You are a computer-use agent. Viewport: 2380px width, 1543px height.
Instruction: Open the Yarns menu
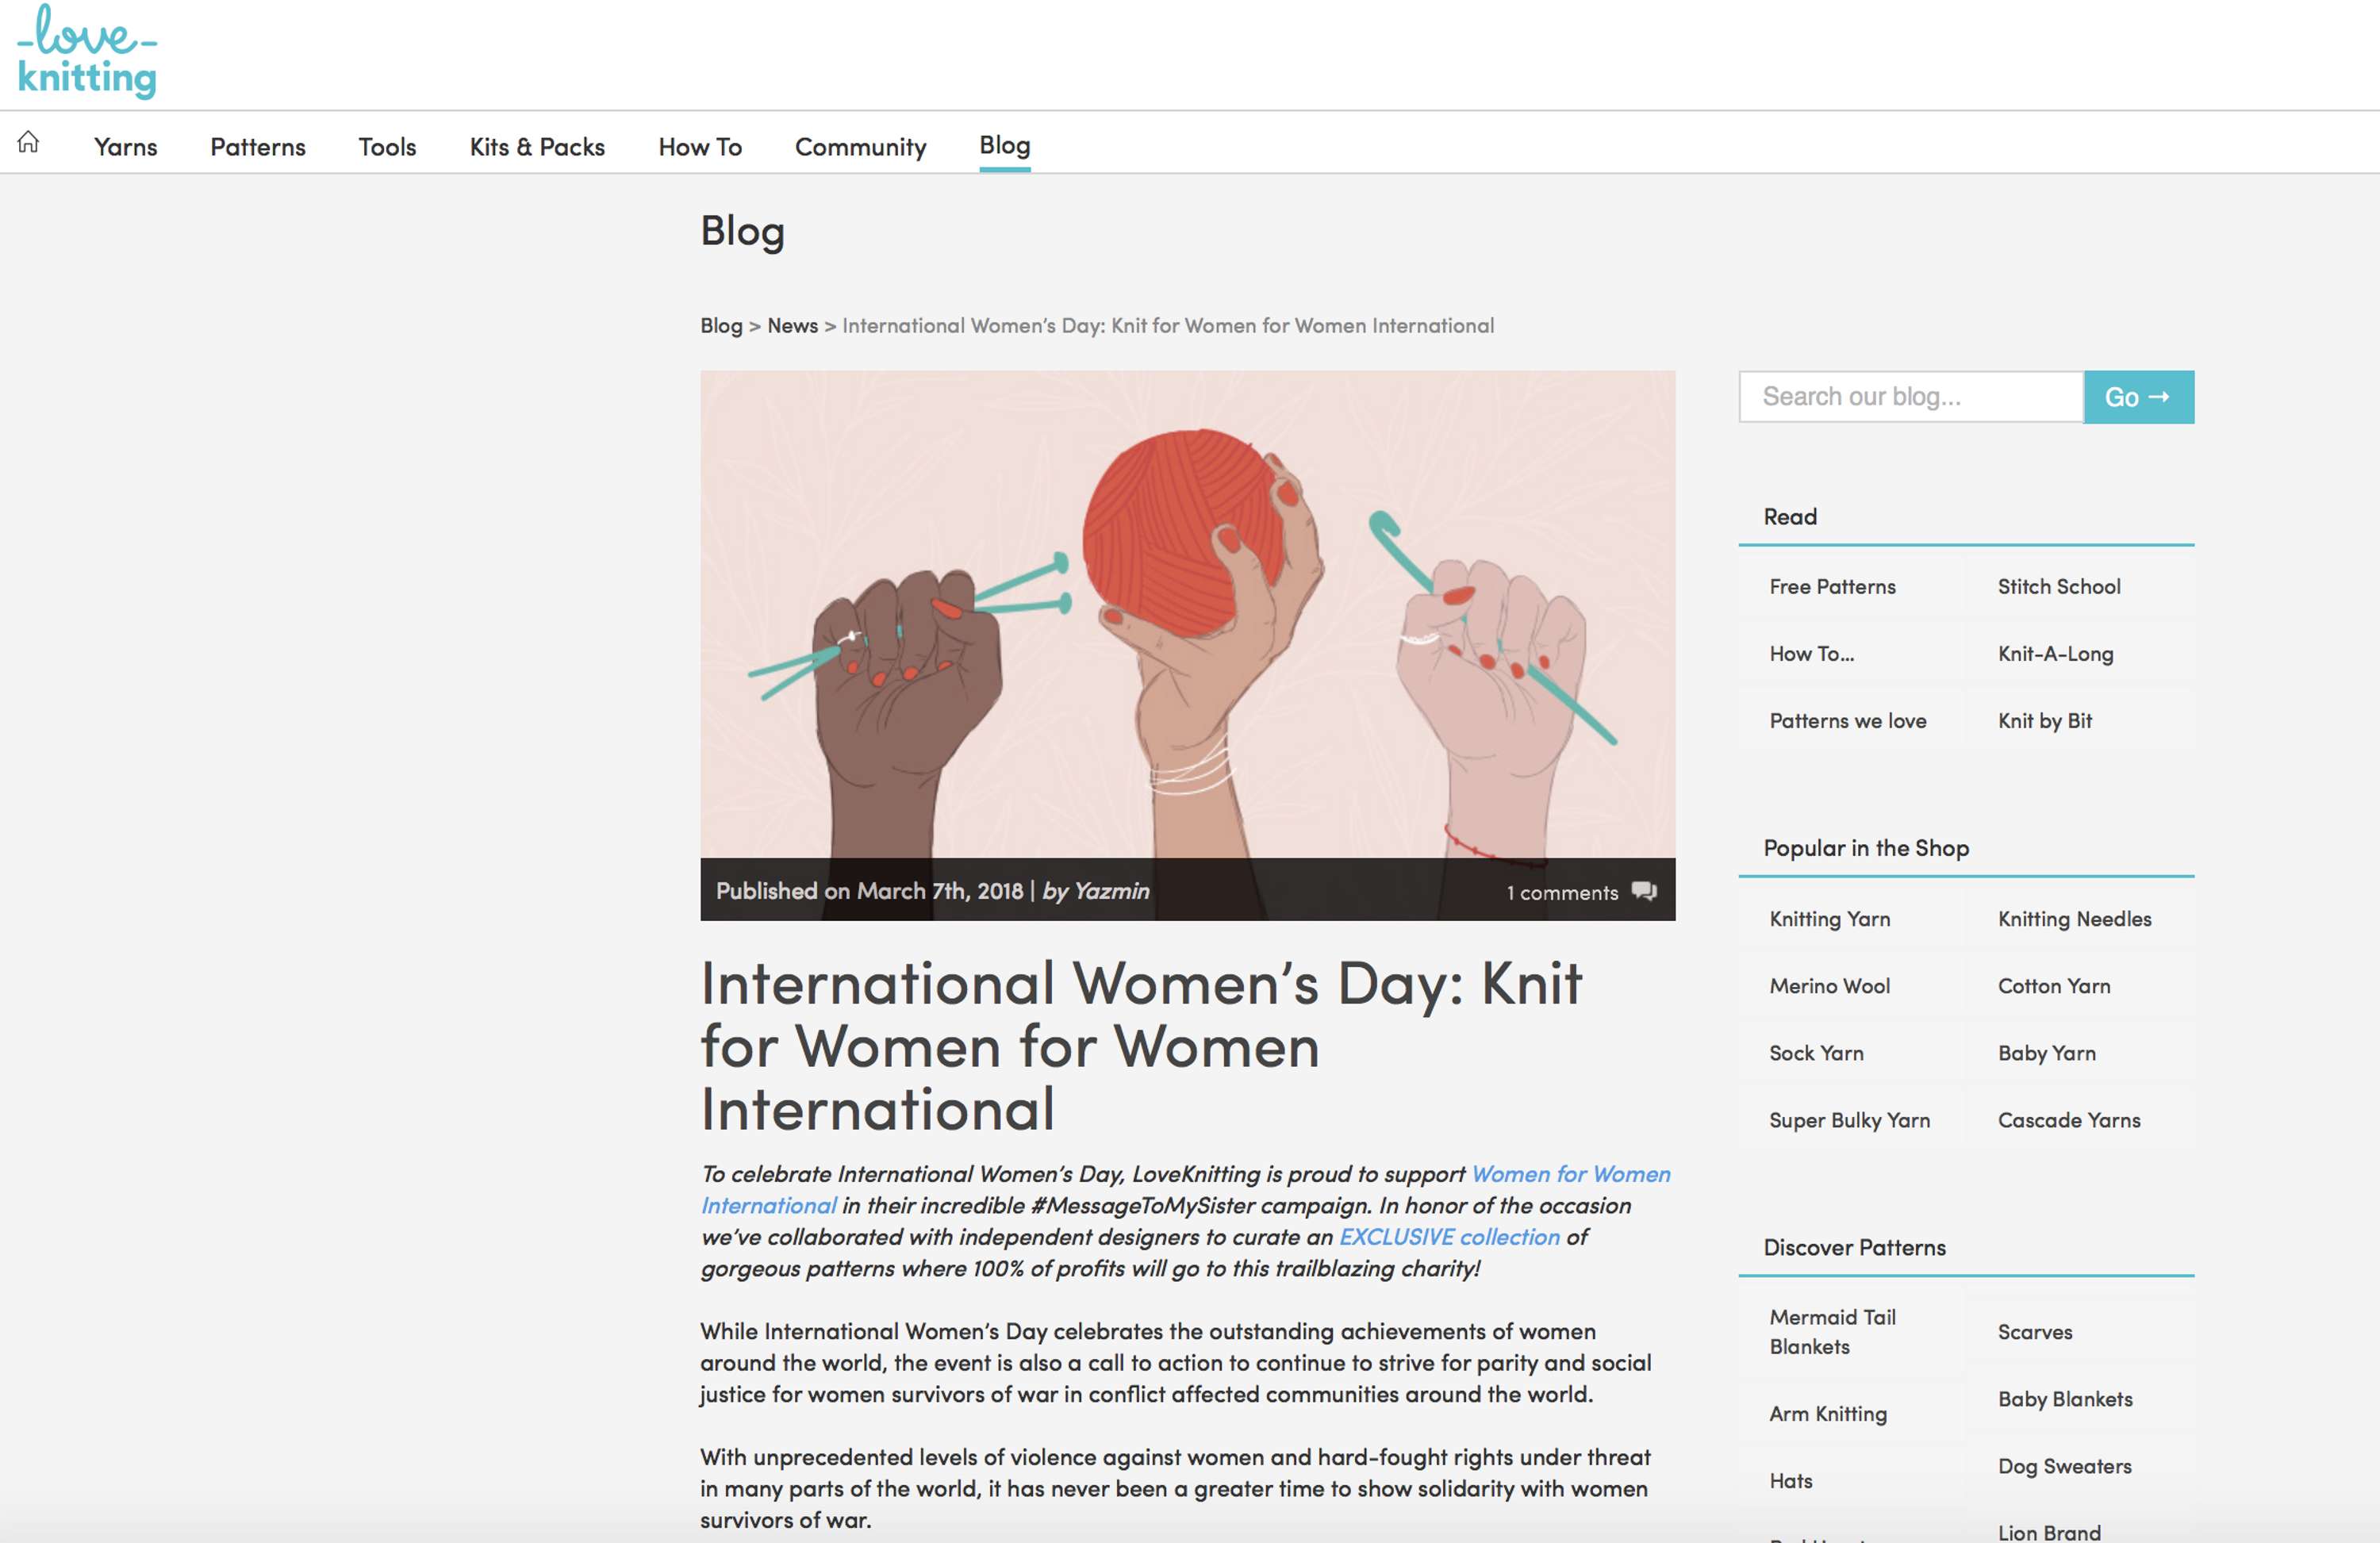click(125, 147)
